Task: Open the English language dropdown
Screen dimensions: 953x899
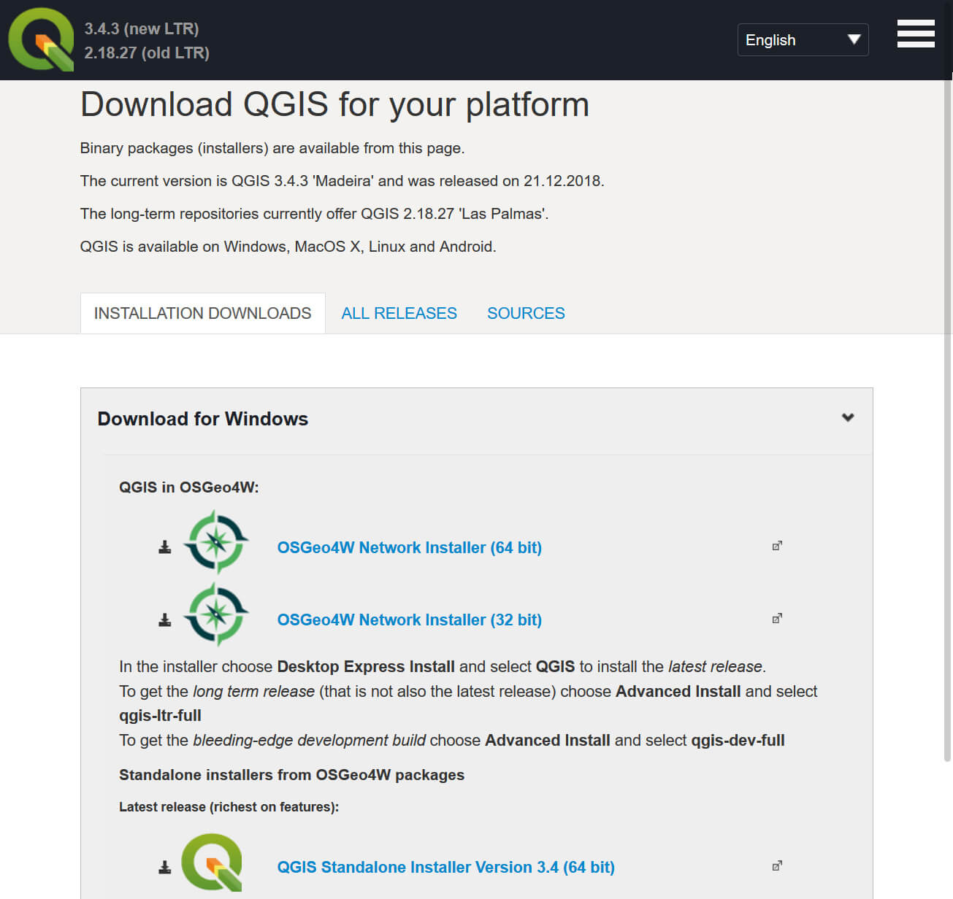Action: click(803, 40)
